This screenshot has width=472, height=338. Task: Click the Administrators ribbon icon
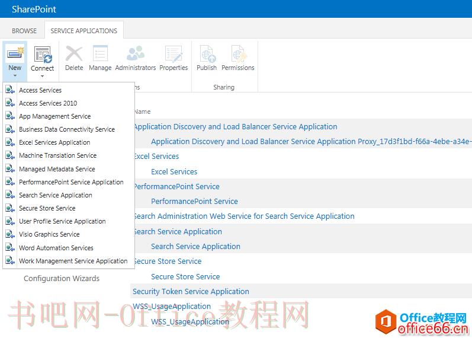(x=136, y=53)
